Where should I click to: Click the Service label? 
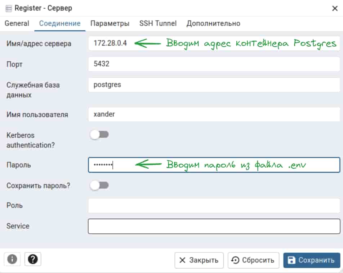tap(18, 226)
